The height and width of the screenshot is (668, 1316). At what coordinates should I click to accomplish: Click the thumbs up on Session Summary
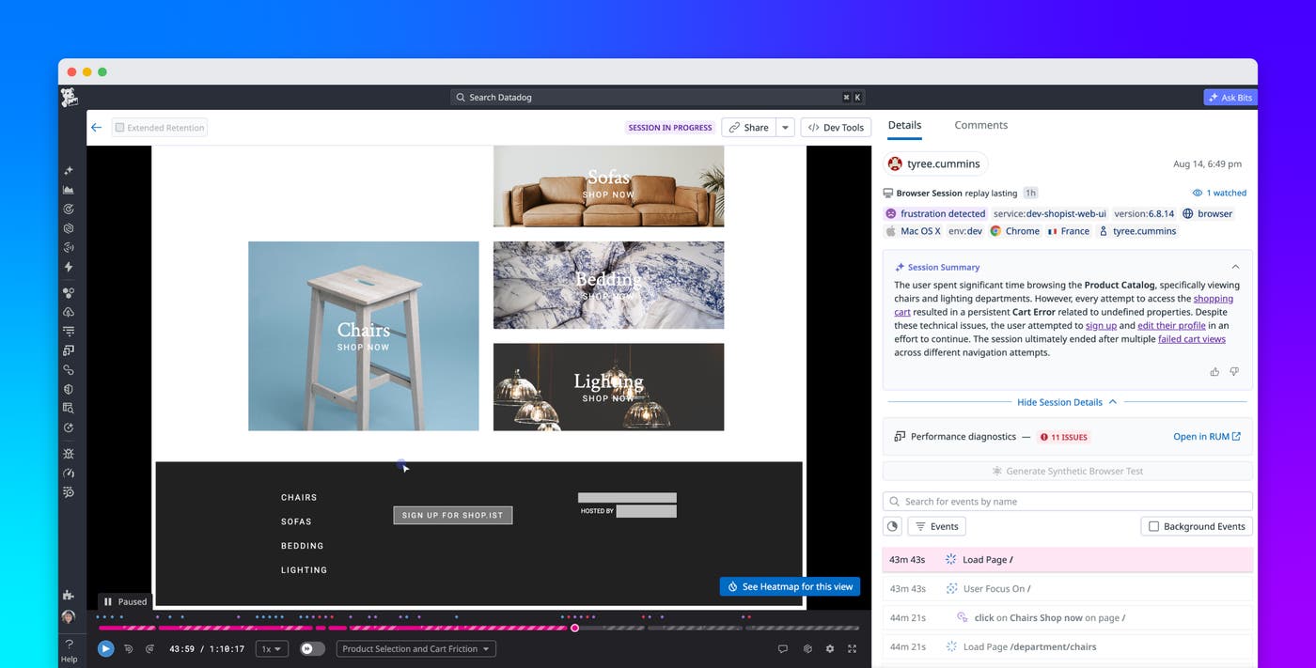tap(1214, 372)
